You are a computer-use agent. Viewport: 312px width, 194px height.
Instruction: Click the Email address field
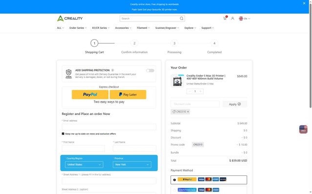[x=109, y=127]
